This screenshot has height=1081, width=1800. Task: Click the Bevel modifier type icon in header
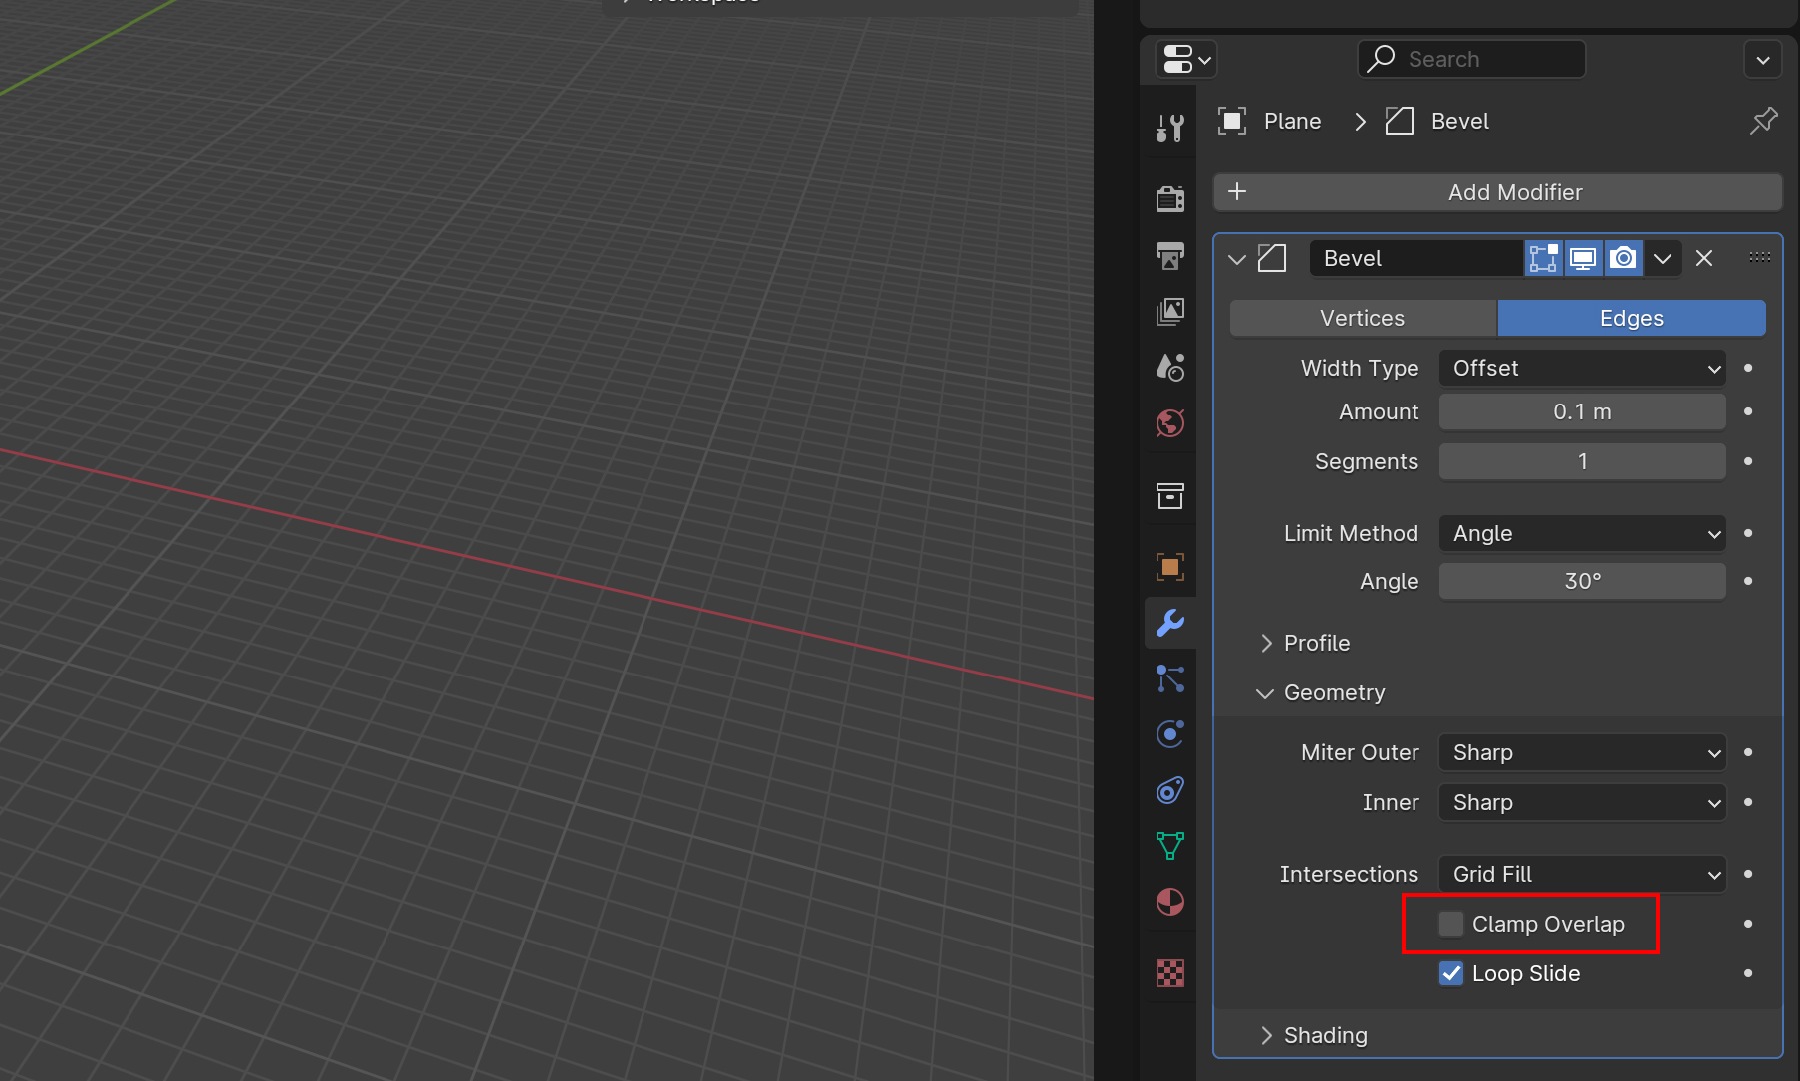[x=1272, y=258]
